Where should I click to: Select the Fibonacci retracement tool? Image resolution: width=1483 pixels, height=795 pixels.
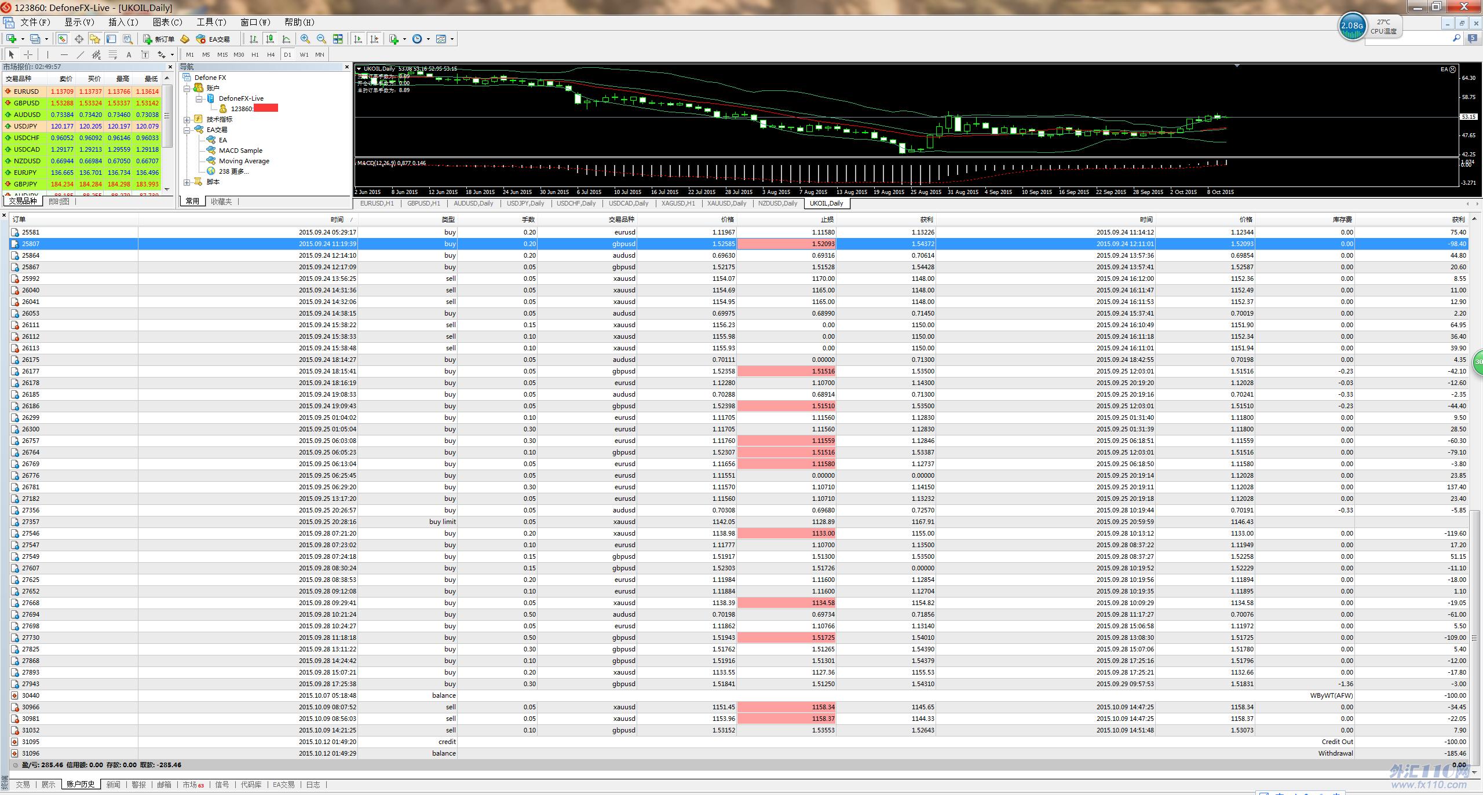(x=112, y=54)
